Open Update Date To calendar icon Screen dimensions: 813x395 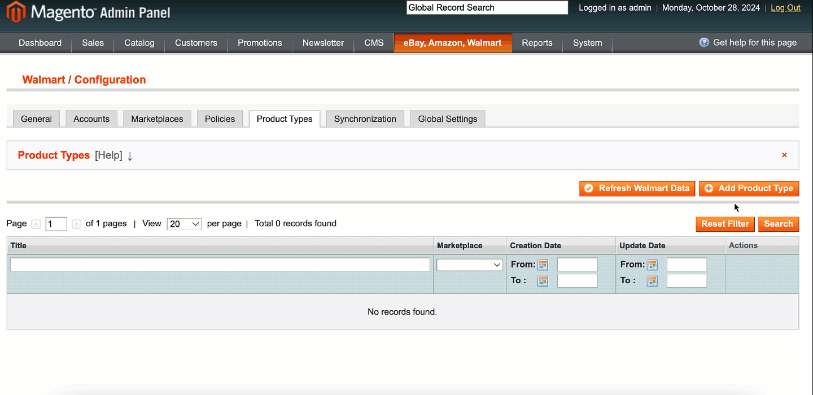[652, 281]
